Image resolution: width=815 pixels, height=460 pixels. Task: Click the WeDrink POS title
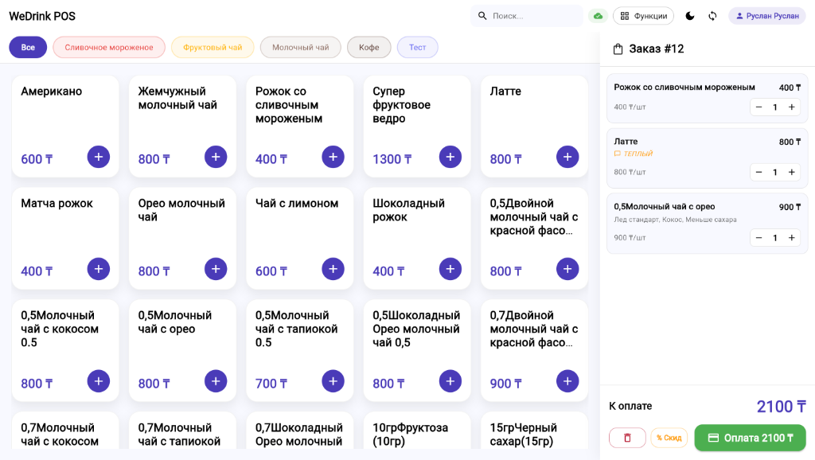click(42, 16)
